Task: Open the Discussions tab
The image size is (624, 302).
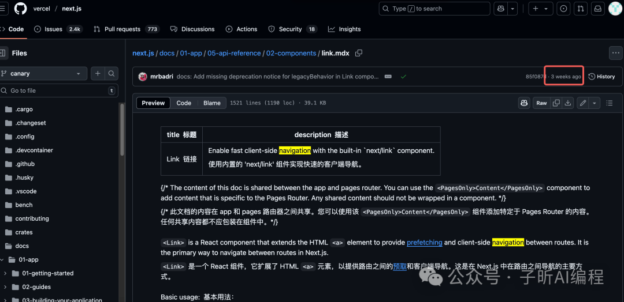Action: coord(192,29)
